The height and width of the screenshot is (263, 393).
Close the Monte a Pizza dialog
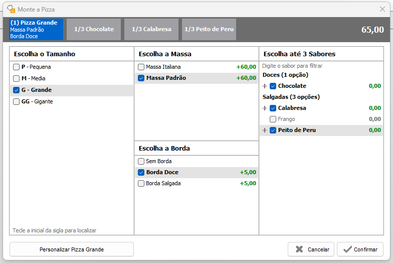[382, 9]
